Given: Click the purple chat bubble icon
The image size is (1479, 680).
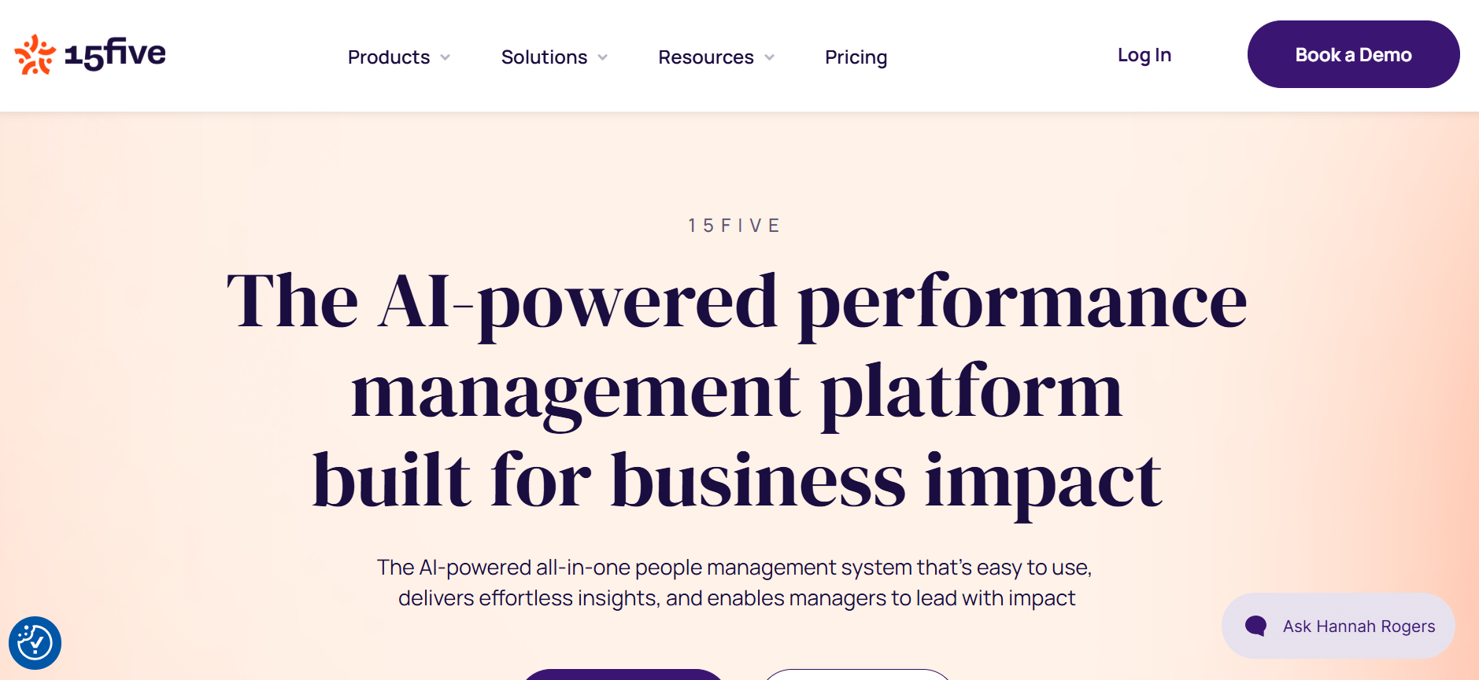Looking at the screenshot, I should click(x=1255, y=626).
